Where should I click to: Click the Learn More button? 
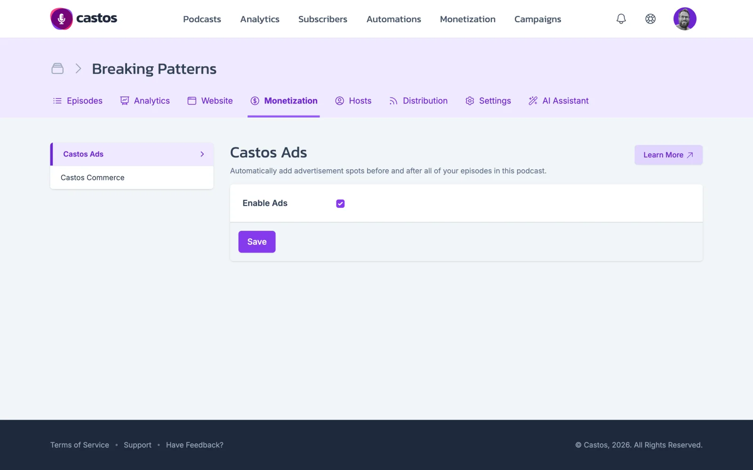[668, 155]
